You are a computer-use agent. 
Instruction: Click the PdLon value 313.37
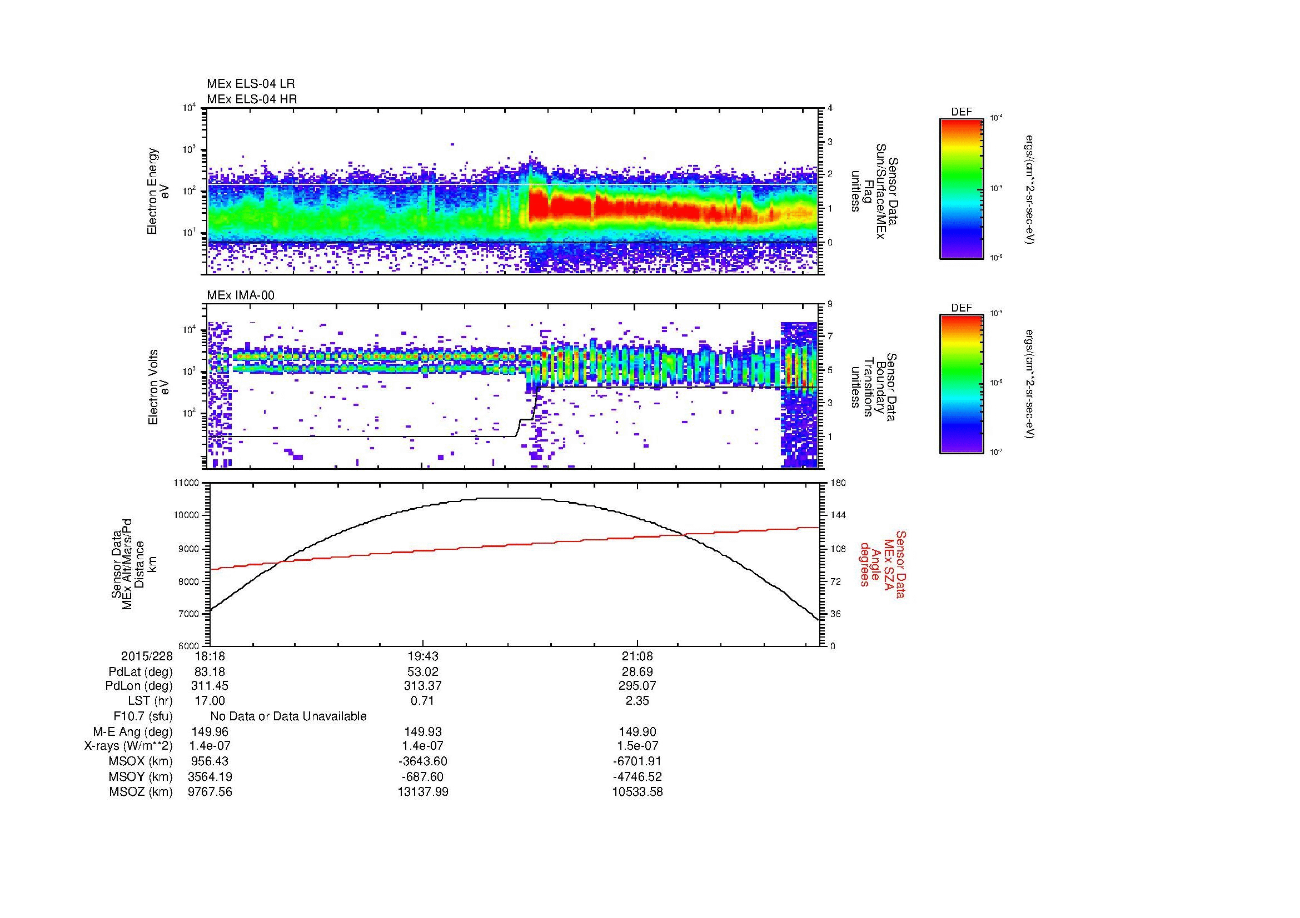coord(423,686)
